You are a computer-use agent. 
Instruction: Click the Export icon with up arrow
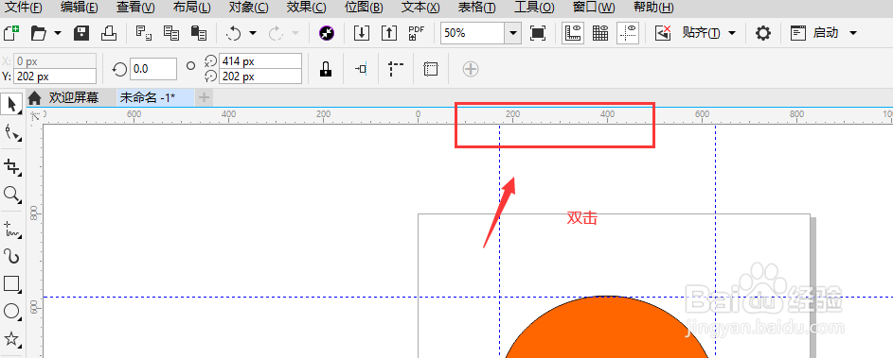pyautogui.click(x=388, y=33)
